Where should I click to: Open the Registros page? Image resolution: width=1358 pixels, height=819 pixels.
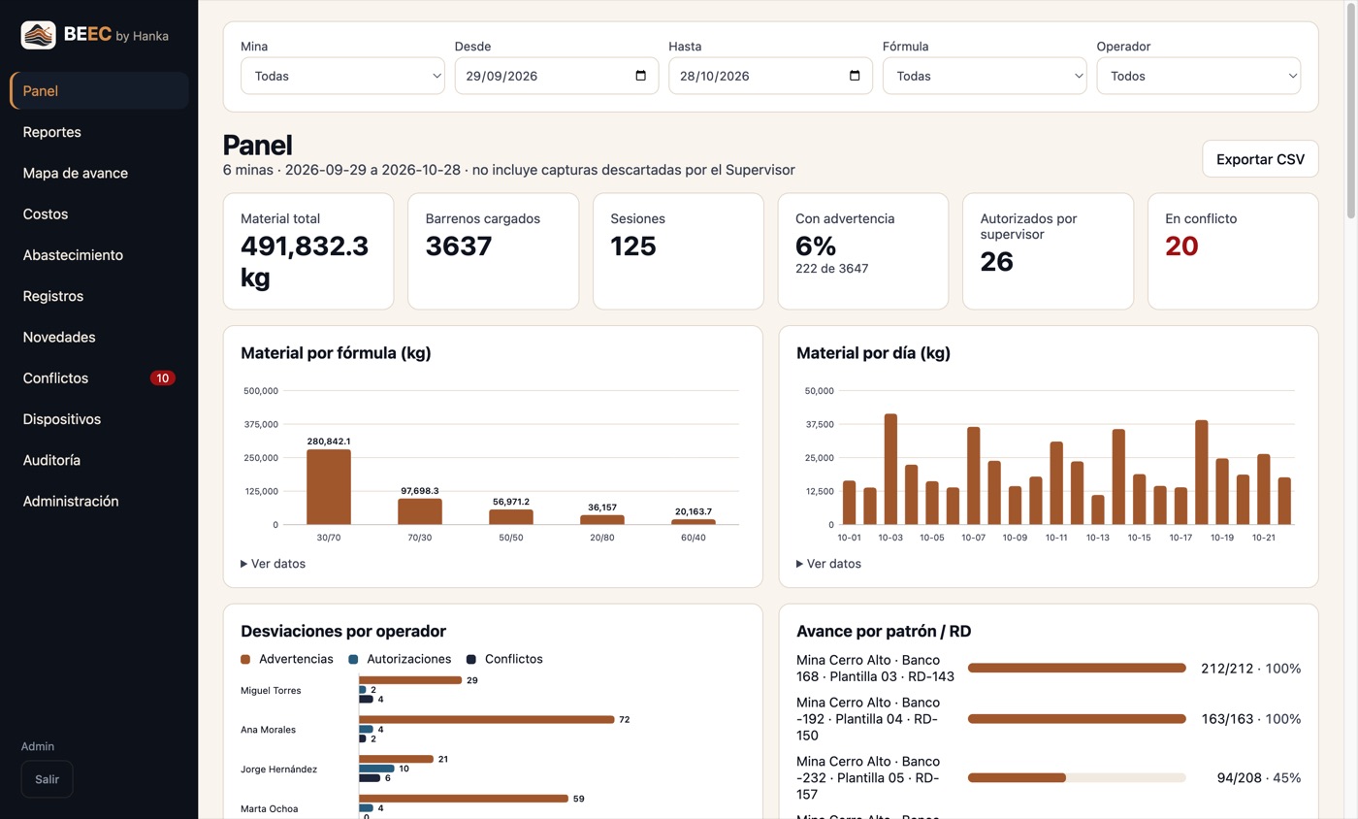click(99, 296)
